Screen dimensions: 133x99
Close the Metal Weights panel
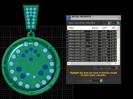click(119, 17)
